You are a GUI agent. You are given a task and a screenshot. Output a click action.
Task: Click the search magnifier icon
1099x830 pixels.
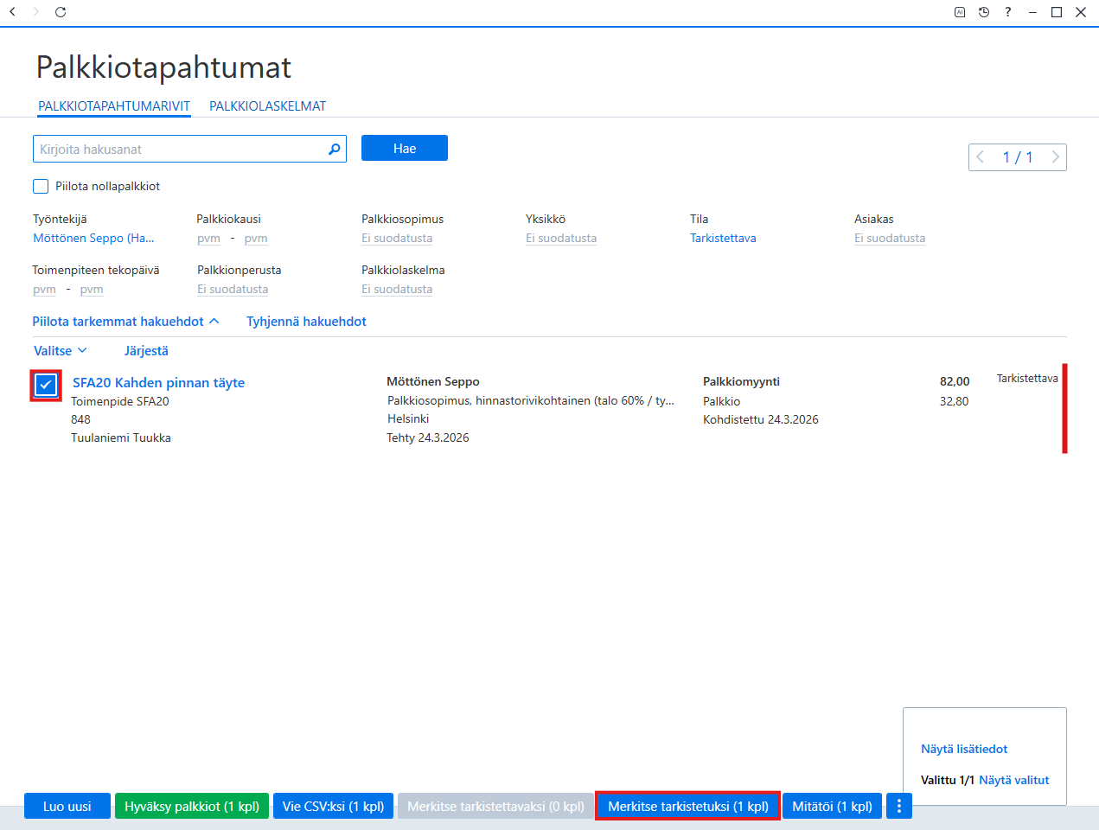(335, 150)
